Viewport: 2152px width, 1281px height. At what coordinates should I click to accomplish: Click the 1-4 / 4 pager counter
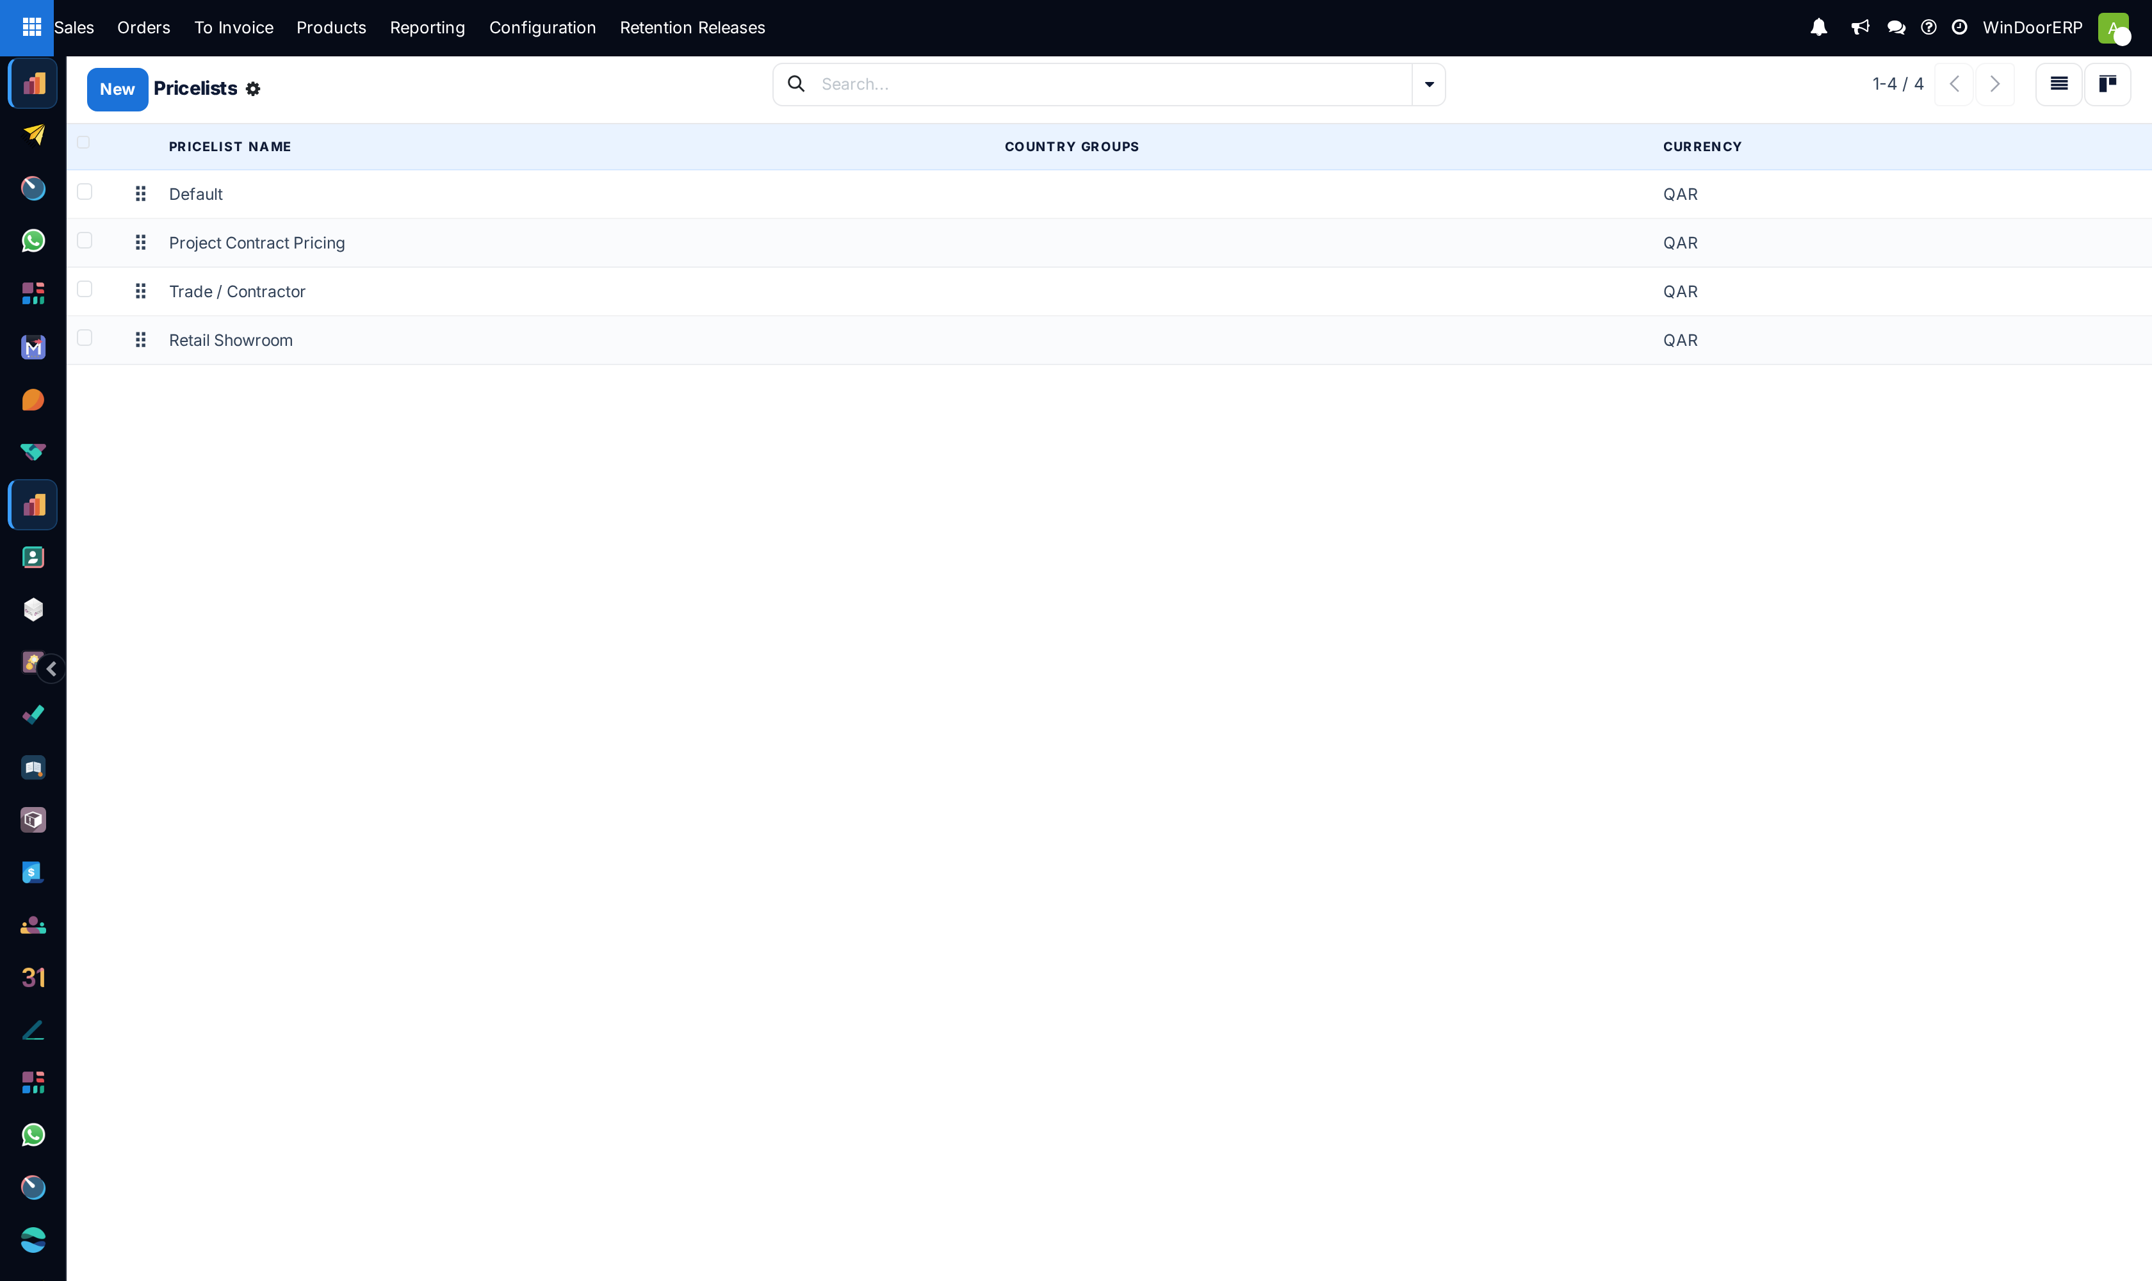[1897, 84]
